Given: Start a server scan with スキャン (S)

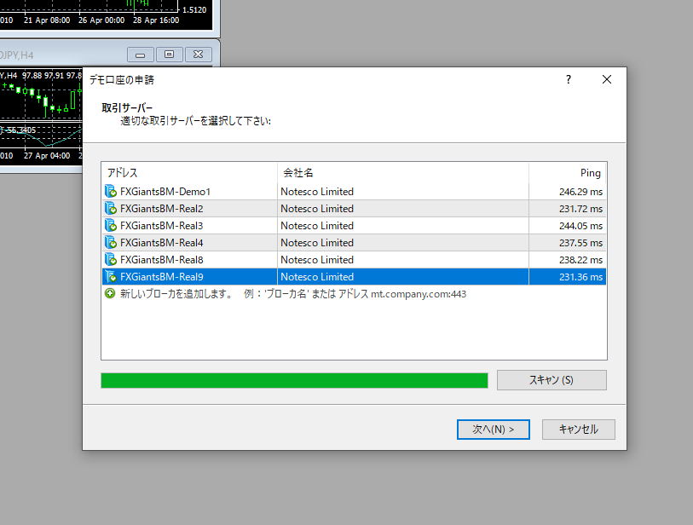Looking at the screenshot, I should pyautogui.click(x=552, y=380).
